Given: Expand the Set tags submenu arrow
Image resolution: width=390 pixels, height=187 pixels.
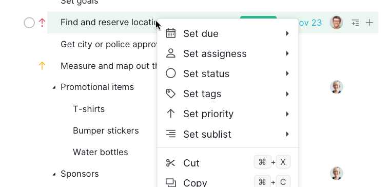Looking at the screenshot, I should (x=287, y=94).
